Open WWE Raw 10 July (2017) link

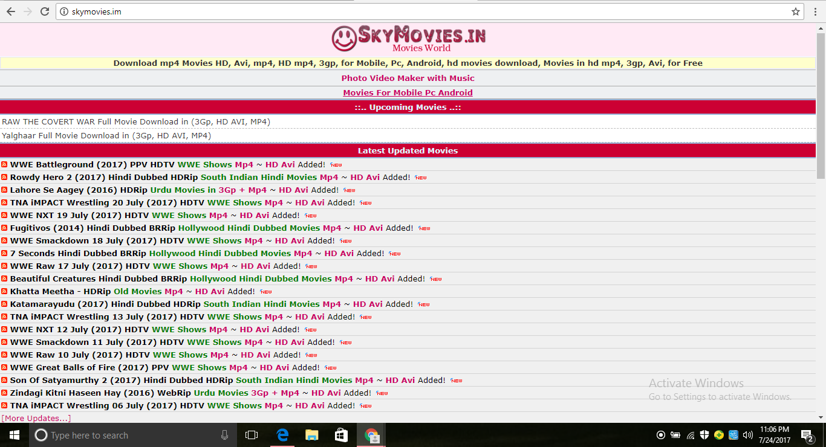tap(80, 355)
